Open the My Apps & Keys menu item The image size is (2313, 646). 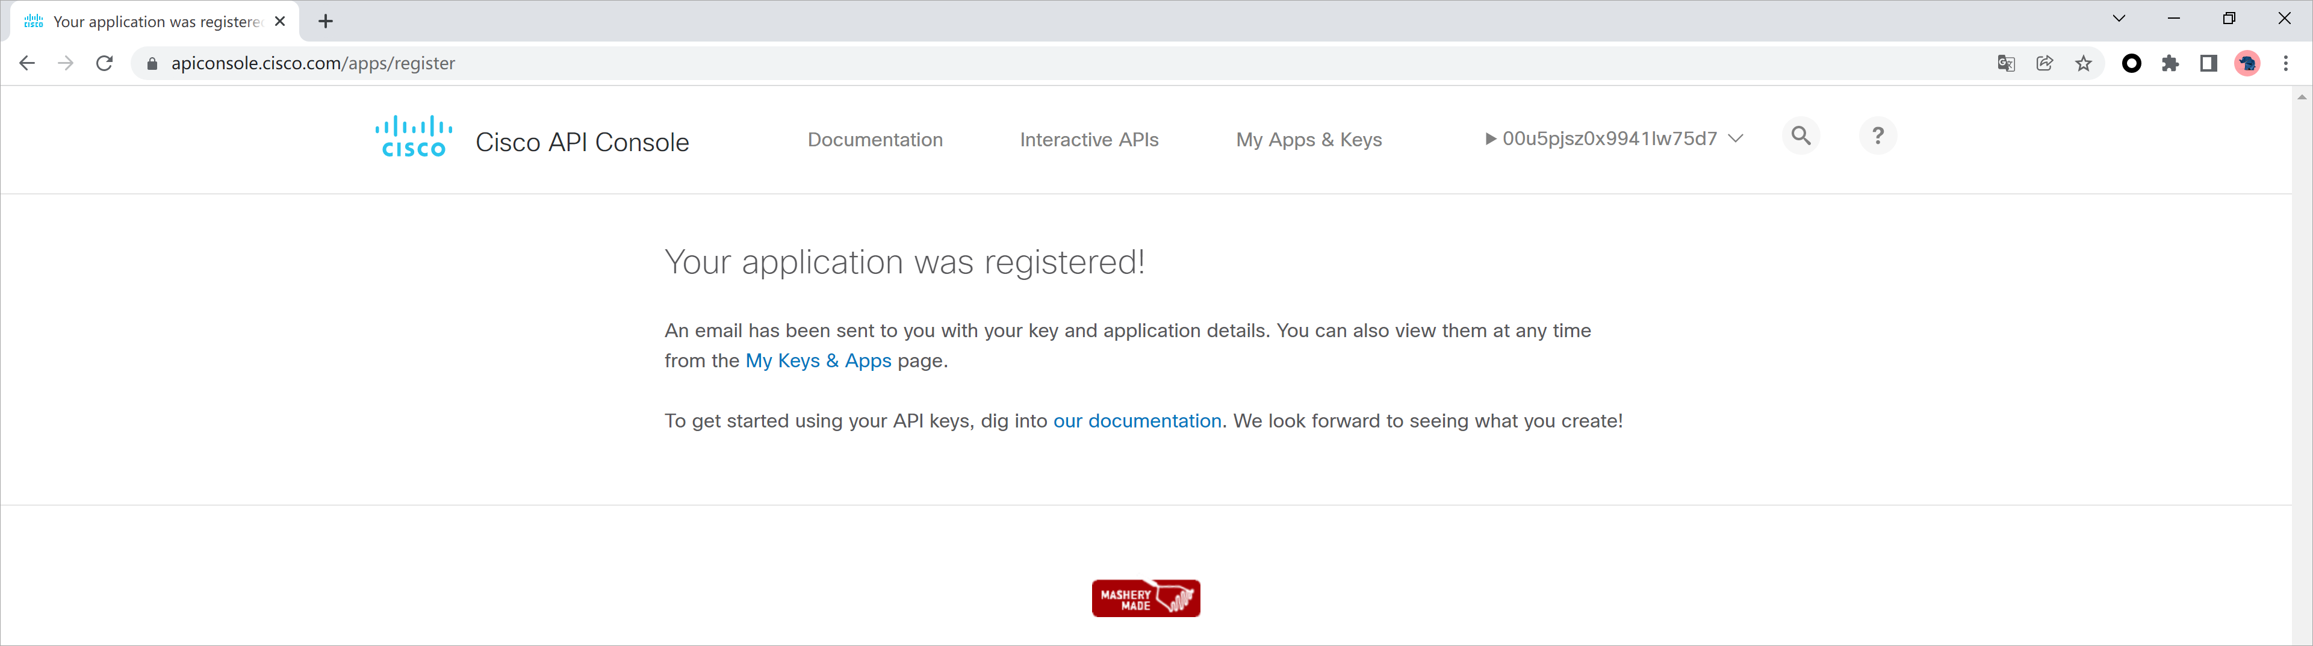(1309, 139)
